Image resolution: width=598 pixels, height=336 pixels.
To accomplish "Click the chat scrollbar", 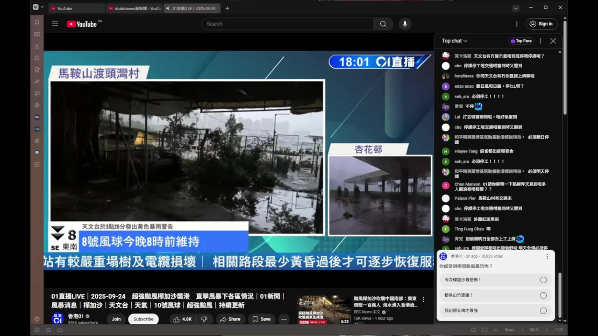I will click(x=559, y=294).
